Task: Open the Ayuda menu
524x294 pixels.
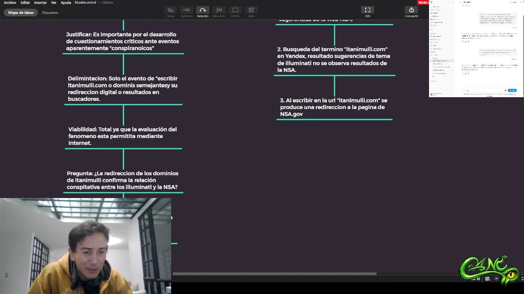Action: (x=66, y=2)
